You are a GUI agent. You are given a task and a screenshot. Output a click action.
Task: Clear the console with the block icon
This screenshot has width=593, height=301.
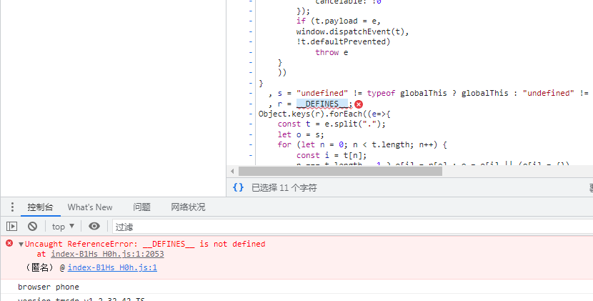tap(32, 226)
